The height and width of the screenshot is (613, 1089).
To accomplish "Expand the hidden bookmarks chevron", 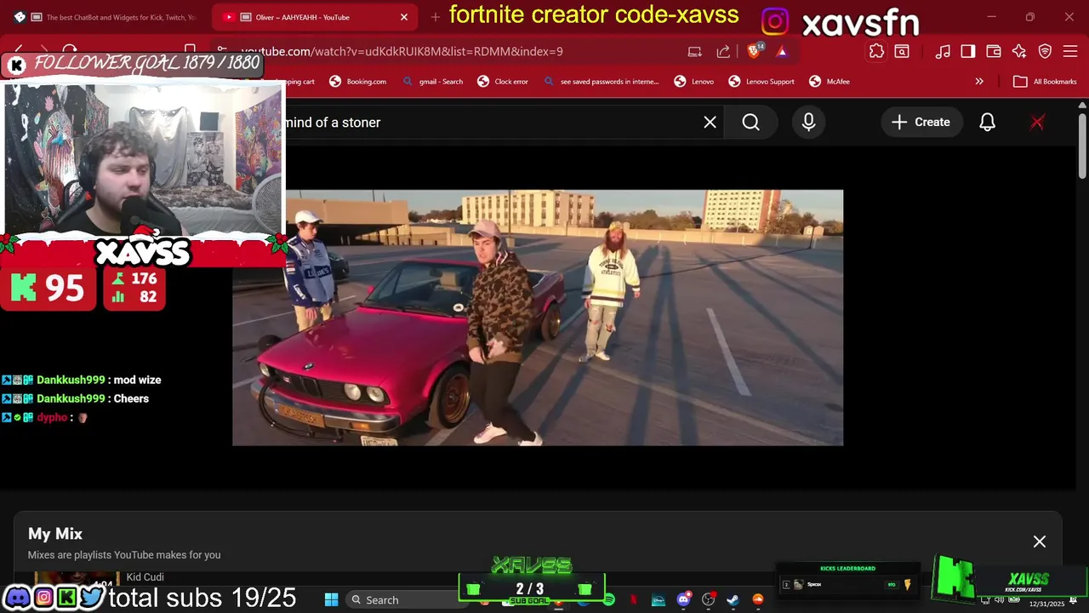I will coord(979,82).
